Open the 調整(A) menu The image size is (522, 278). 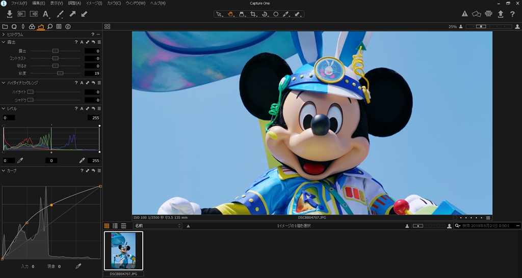tap(74, 4)
